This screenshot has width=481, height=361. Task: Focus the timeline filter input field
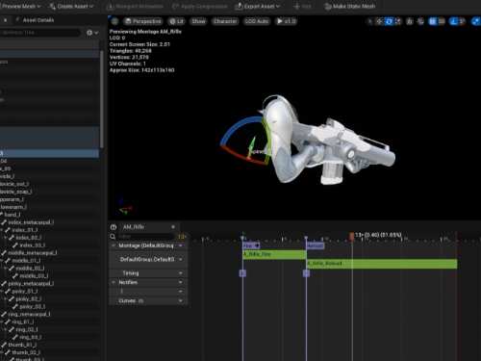click(146, 237)
